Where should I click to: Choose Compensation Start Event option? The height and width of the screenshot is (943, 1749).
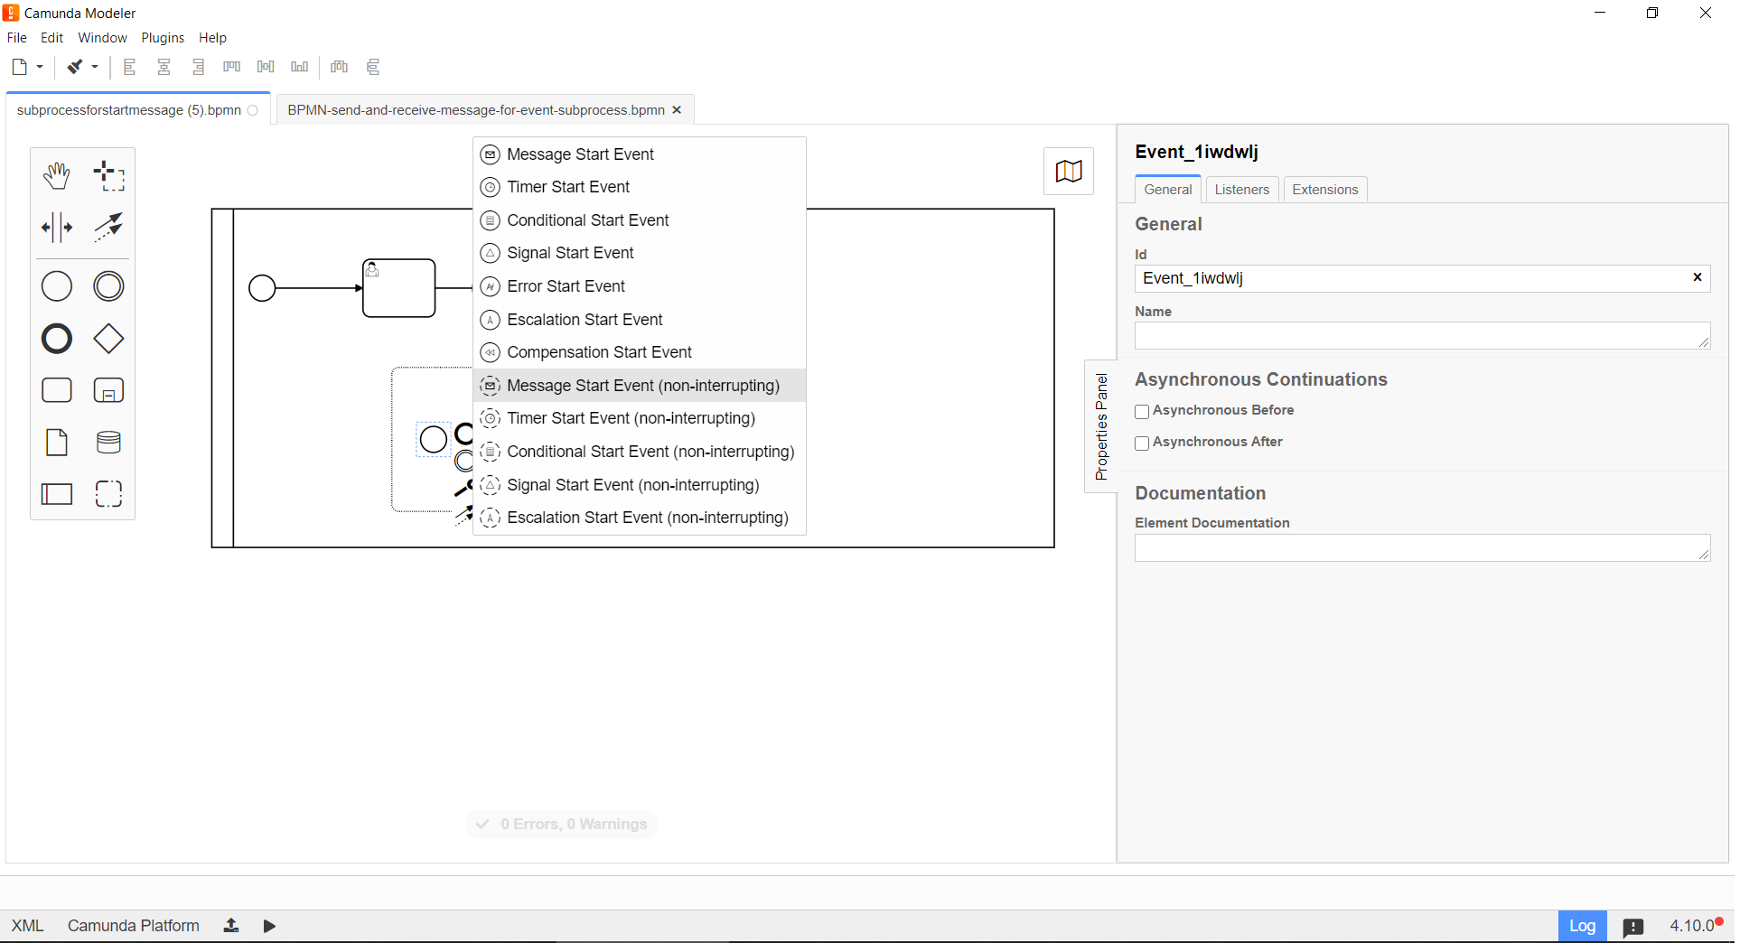640,352
